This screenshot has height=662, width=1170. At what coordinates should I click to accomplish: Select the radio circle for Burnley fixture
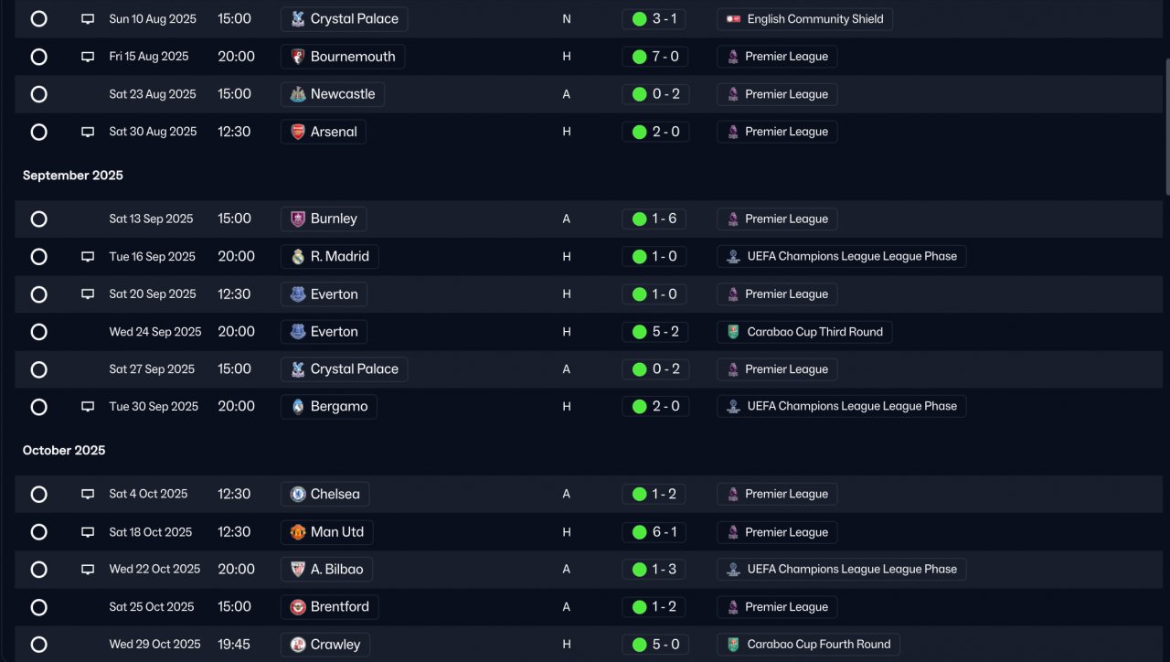(38, 219)
